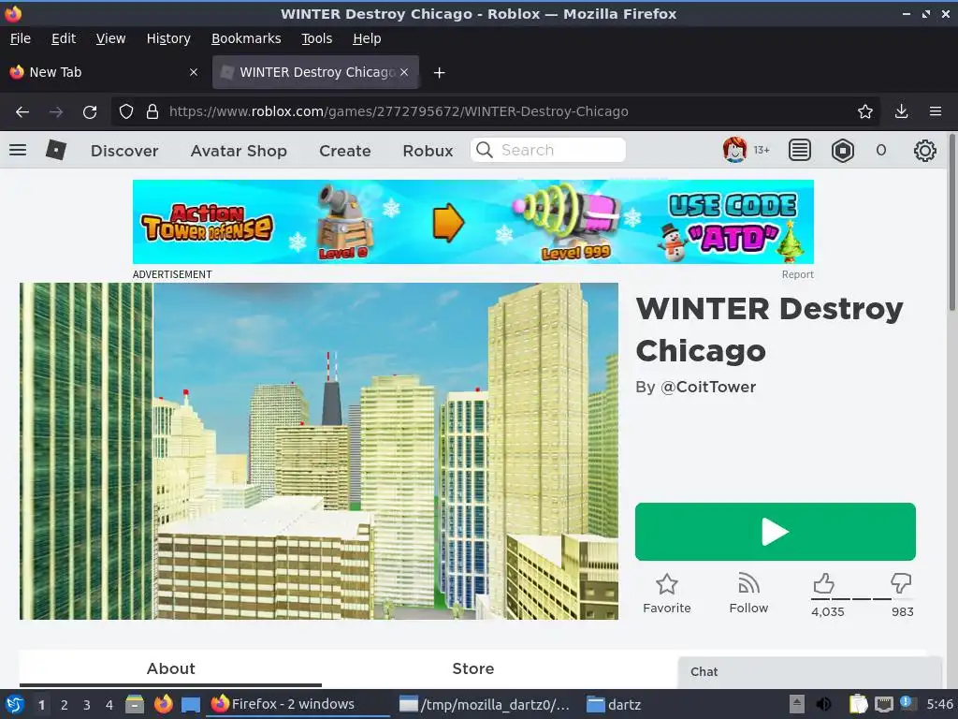Expand the Chat panel
Screen dimensions: 958x719
point(809,672)
